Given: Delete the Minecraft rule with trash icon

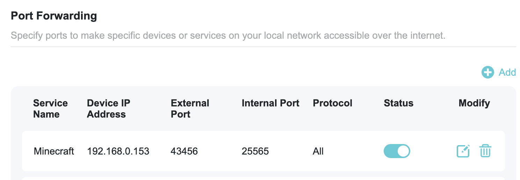Looking at the screenshot, I should pyautogui.click(x=485, y=151).
